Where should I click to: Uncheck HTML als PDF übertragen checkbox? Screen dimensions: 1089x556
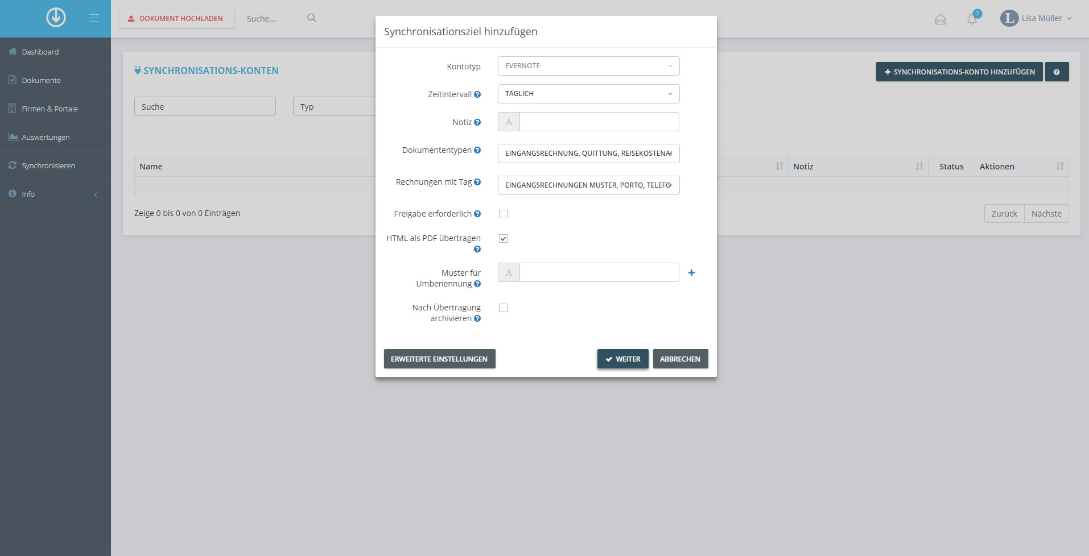[503, 239]
